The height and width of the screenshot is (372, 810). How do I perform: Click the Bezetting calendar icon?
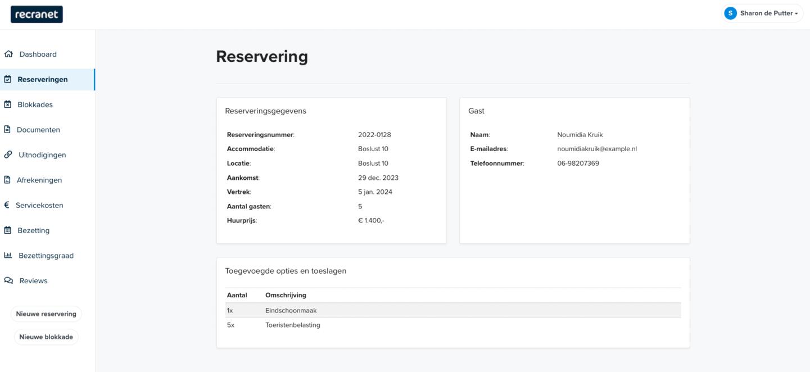click(x=7, y=230)
